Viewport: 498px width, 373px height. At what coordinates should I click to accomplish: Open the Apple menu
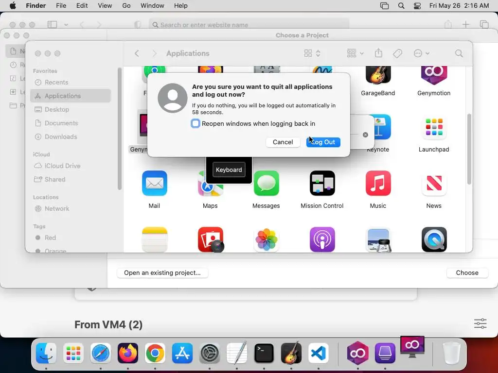[13, 6]
